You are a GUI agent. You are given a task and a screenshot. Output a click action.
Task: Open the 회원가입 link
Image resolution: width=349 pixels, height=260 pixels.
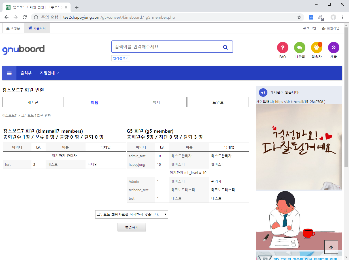331,28
